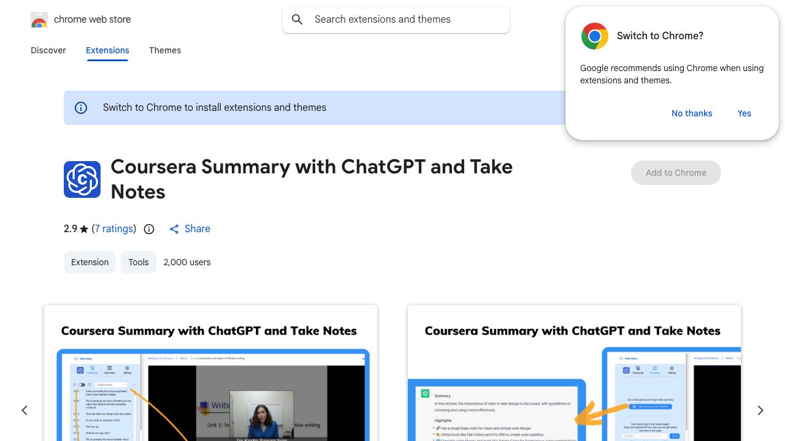Click the Chrome logo in popup
Viewport: 785px width, 441px height.
595,36
